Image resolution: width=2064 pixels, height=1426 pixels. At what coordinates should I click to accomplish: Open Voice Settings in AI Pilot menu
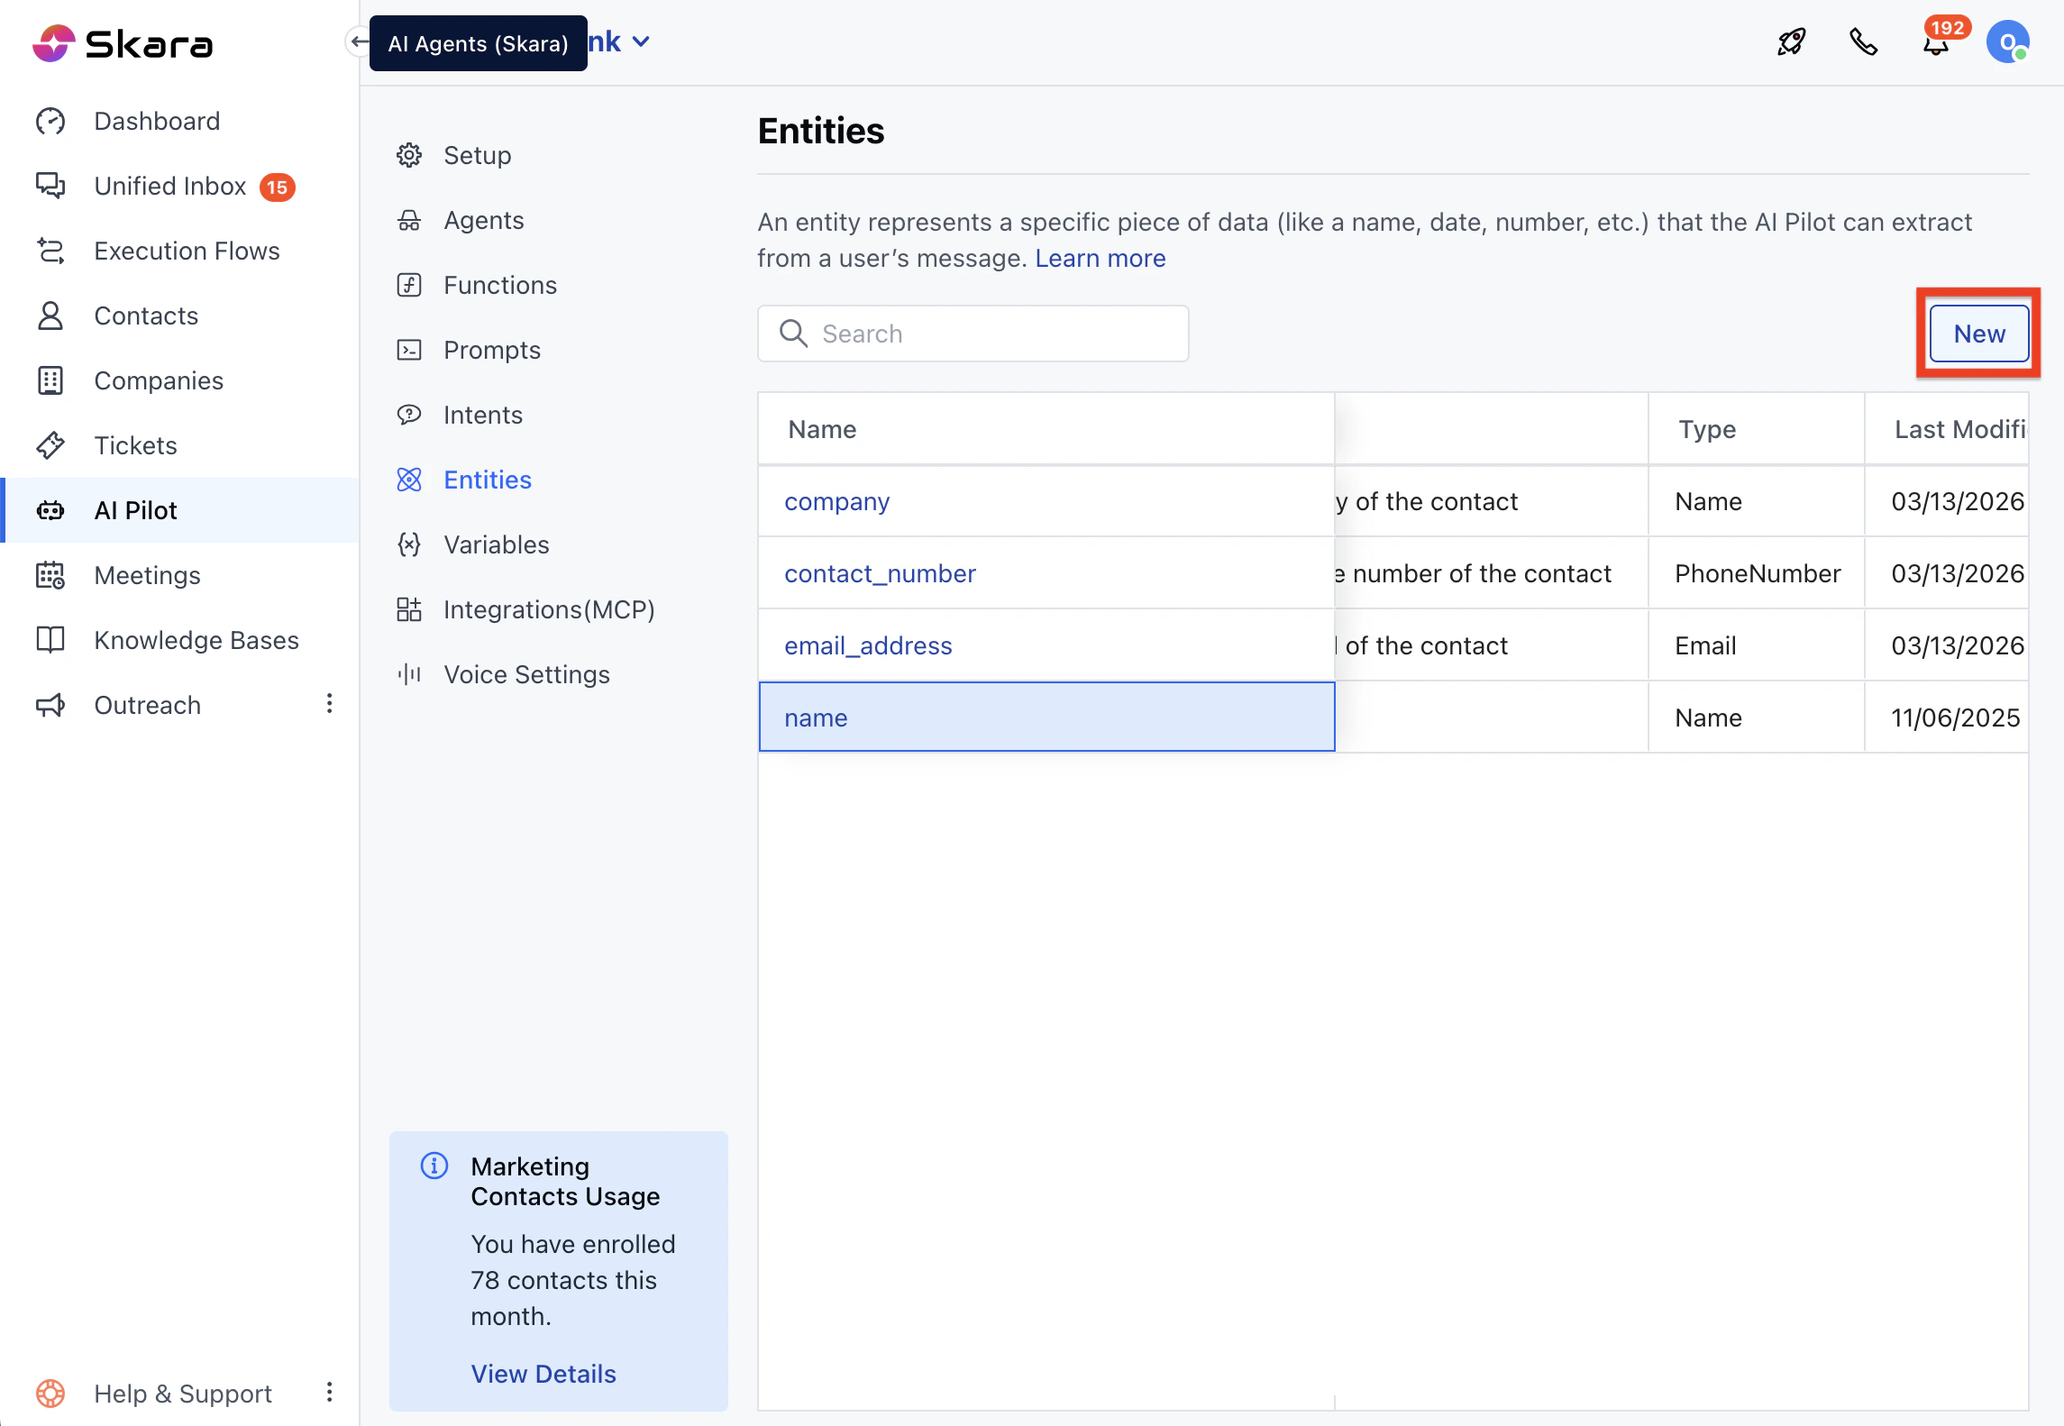tap(526, 674)
